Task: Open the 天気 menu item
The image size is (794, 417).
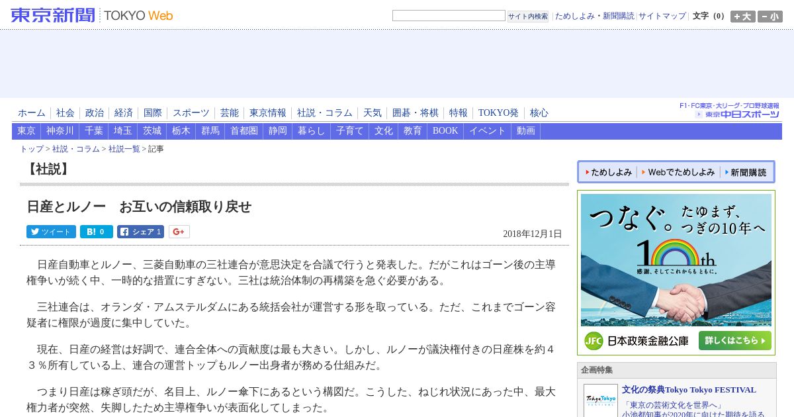Action: click(373, 113)
